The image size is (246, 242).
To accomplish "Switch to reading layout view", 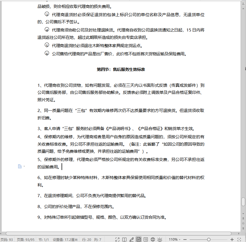I will (124, 240).
